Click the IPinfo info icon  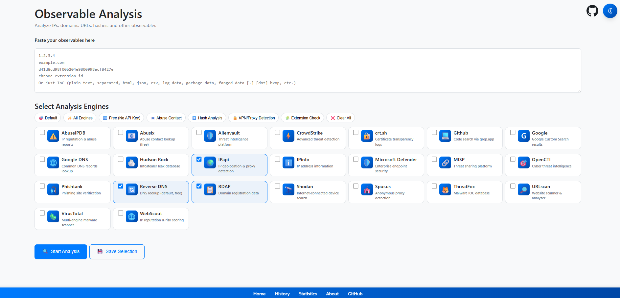click(x=288, y=162)
